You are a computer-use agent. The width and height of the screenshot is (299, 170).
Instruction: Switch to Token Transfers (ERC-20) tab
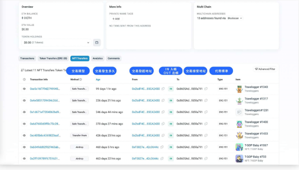coord(53,58)
